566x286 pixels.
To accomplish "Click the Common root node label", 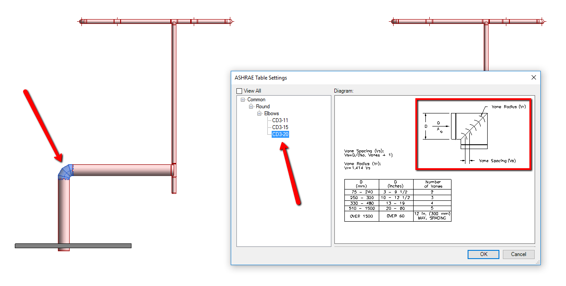I will pos(256,99).
